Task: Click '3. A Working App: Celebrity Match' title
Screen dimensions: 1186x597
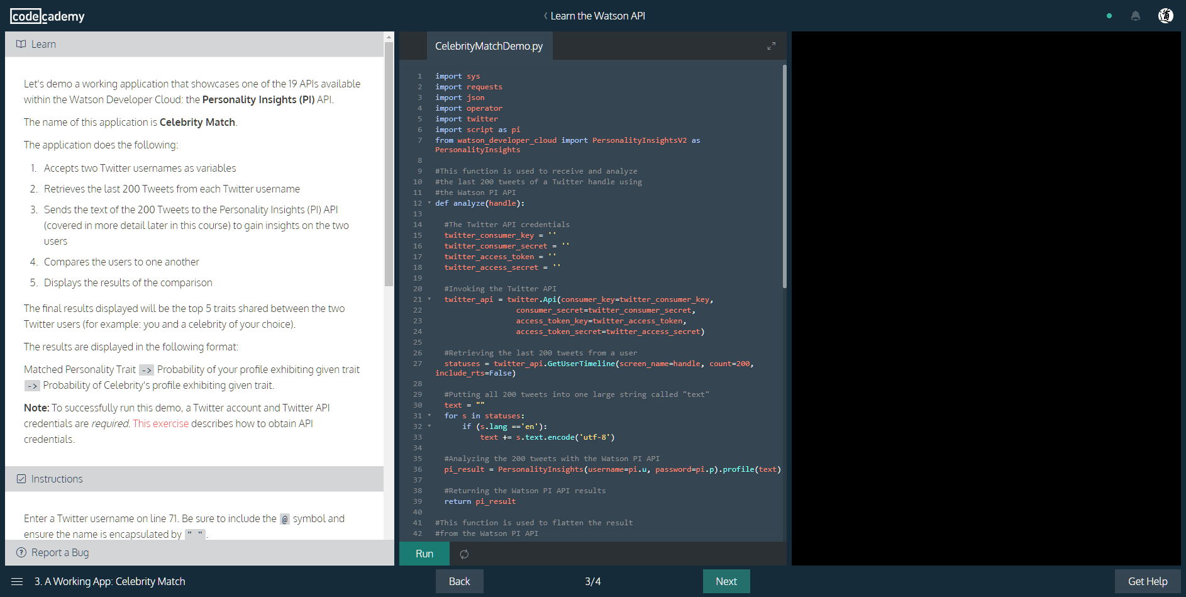Action: click(x=110, y=581)
